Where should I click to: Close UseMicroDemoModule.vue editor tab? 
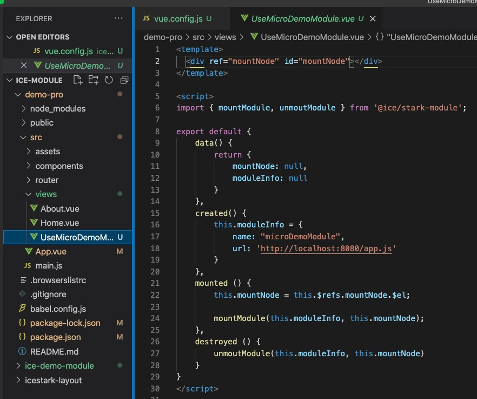tap(373, 19)
